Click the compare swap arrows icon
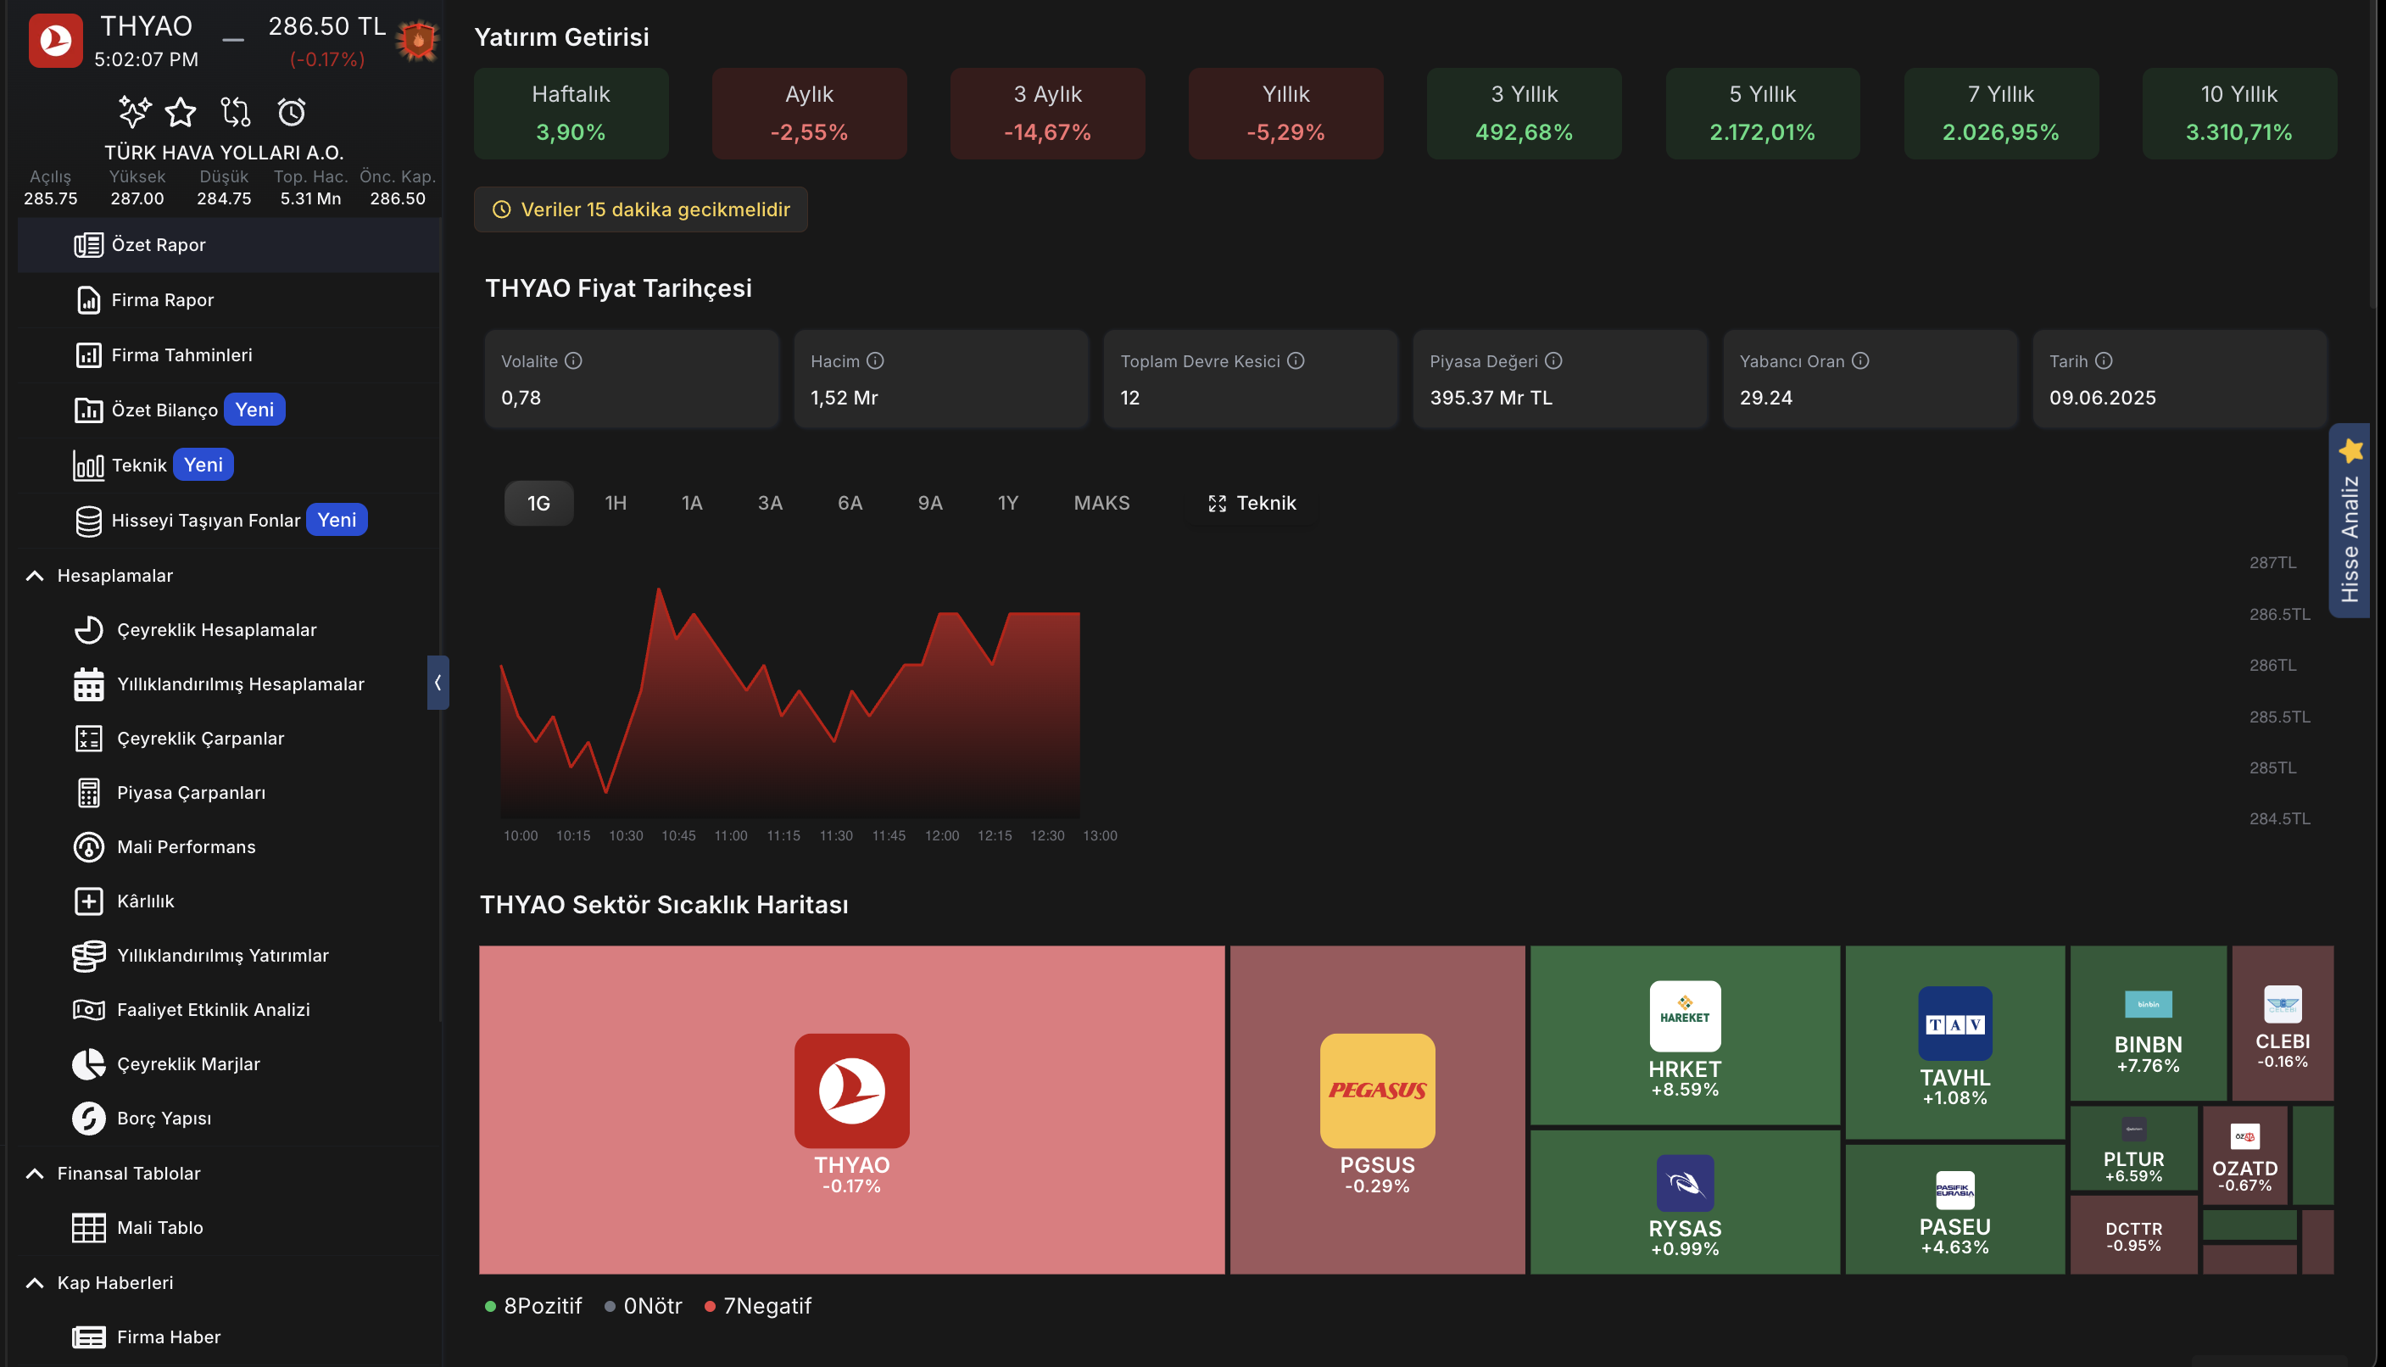The height and width of the screenshot is (1367, 2386). pyautogui.click(x=236, y=112)
